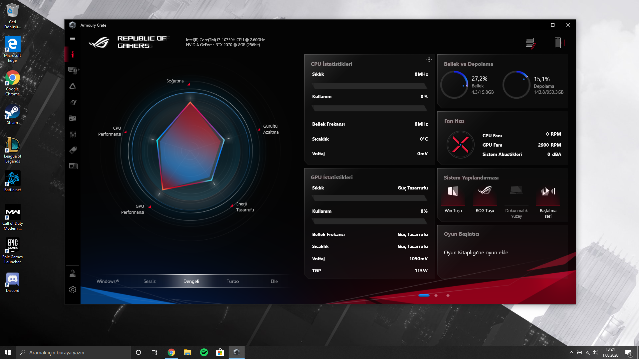Show hidden icons in system tray

coord(571,352)
